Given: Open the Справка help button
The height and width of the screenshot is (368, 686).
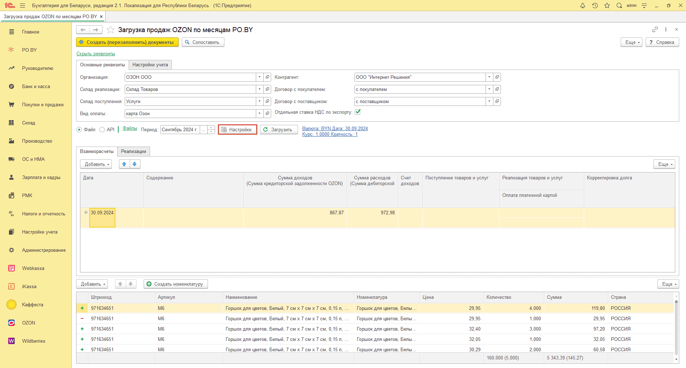Looking at the screenshot, I should click(662, 42).
